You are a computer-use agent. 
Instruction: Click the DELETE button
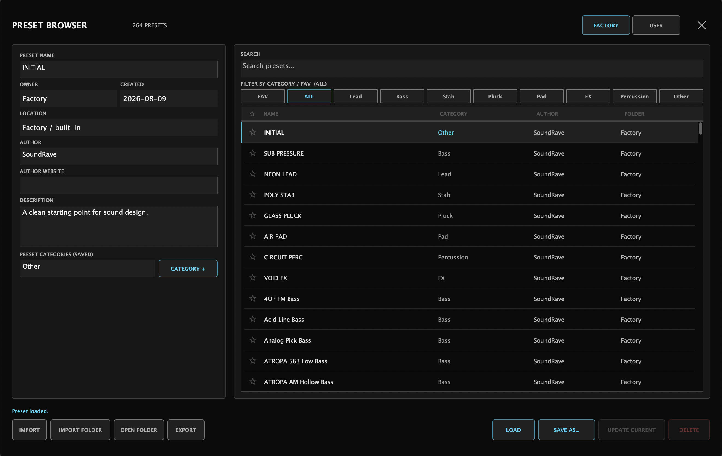[689, 429]
